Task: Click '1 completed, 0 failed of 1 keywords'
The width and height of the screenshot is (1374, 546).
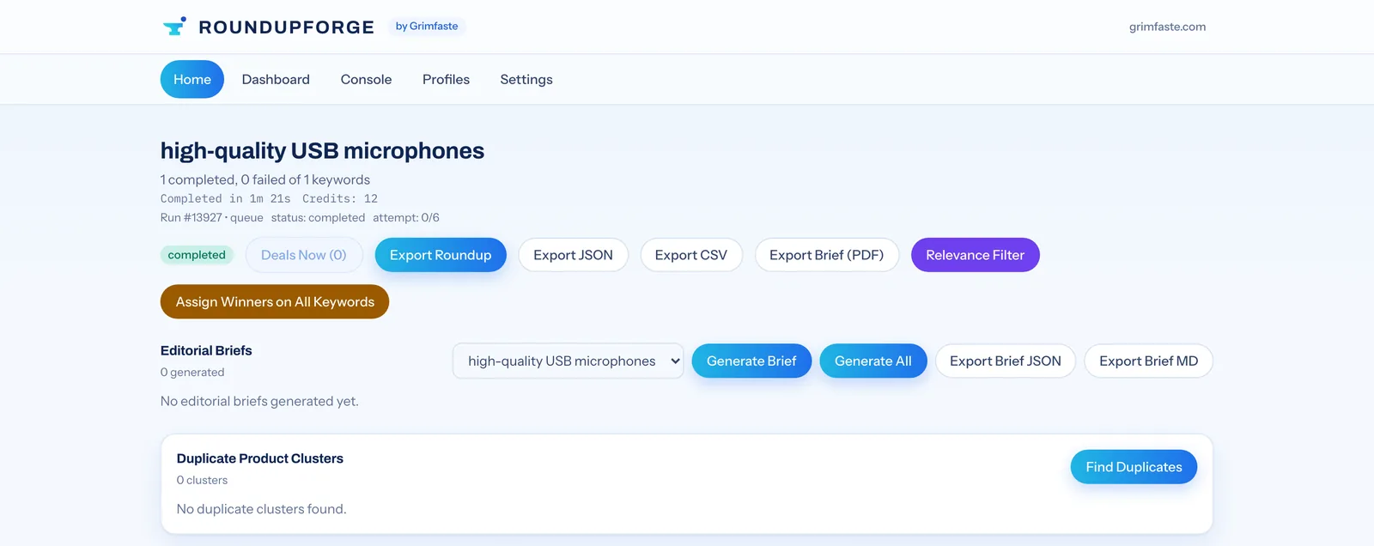Action: (x=265, y=179)
